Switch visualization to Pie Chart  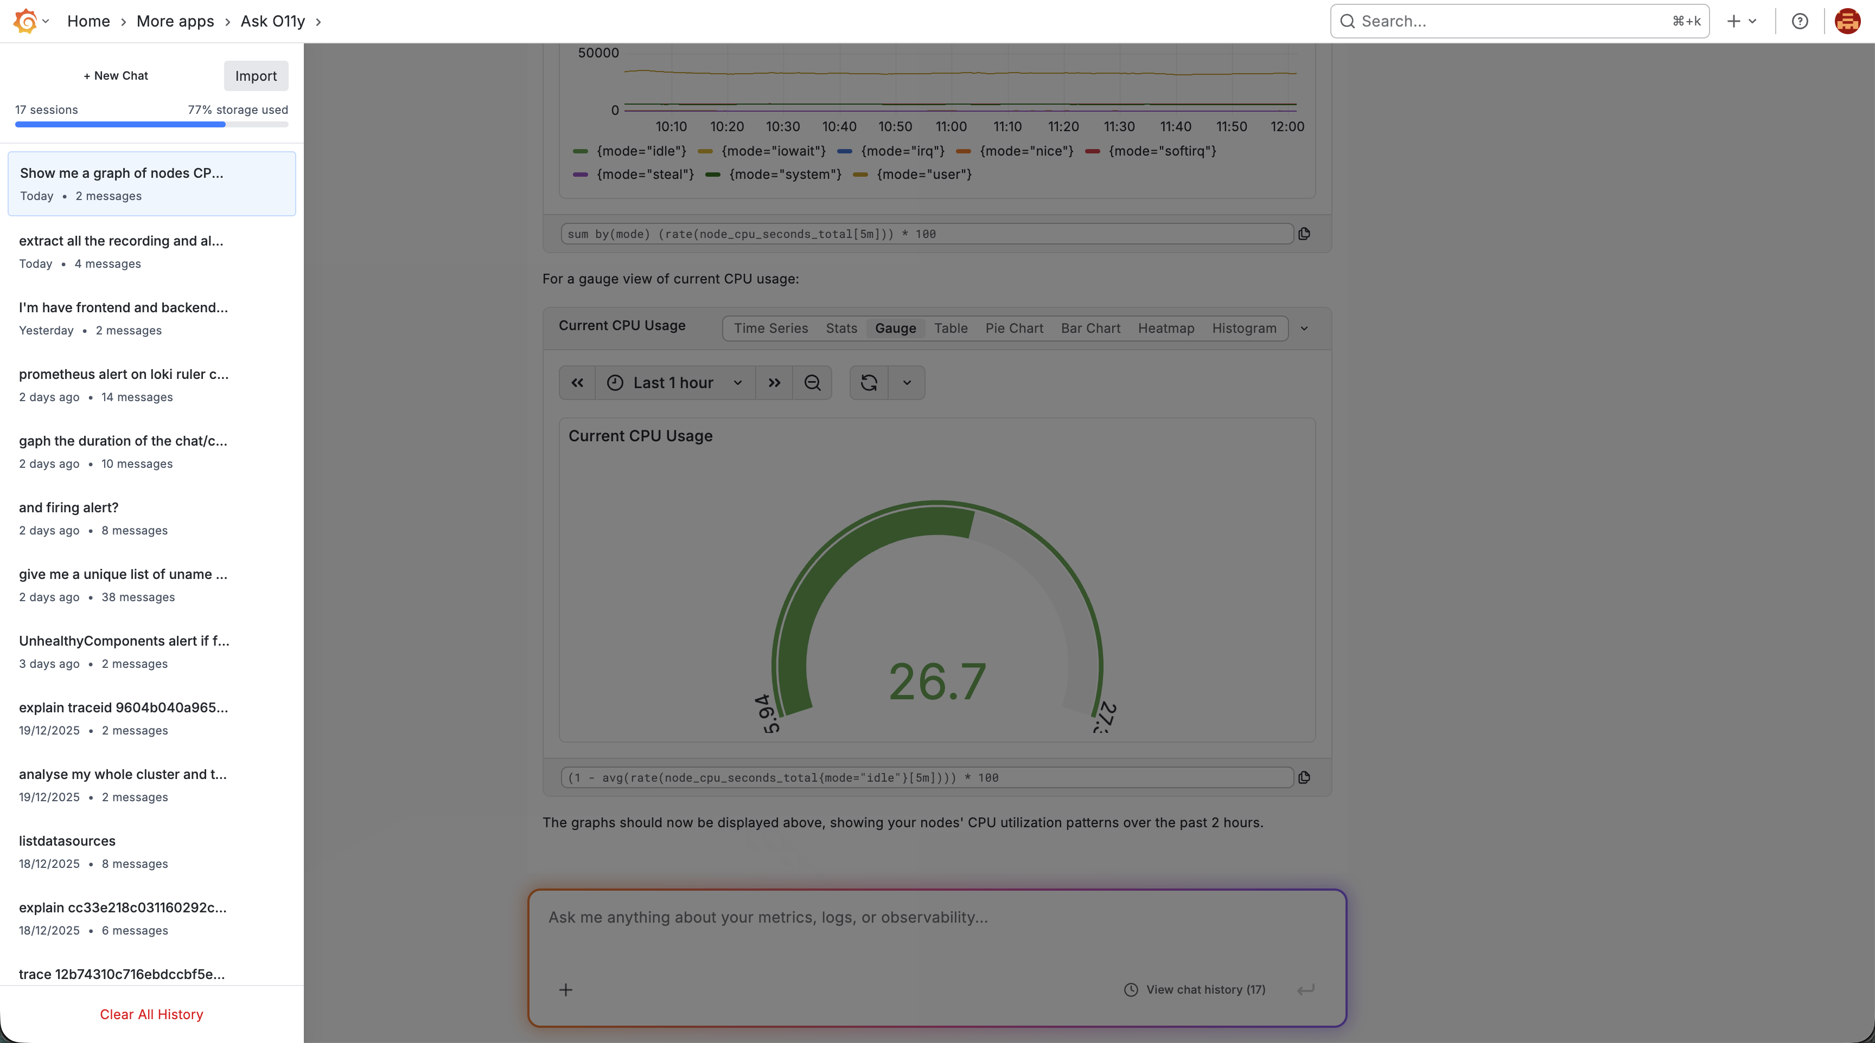coord(1014,328)
